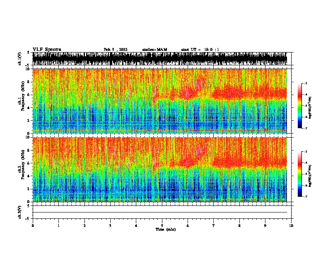This screenshot has width=328, height=253.
Task: Click time axis tick label "5"
Action: coord(162,226)
